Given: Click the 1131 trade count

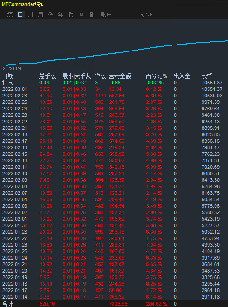Looking at the screenshot, I should [101, 96].
